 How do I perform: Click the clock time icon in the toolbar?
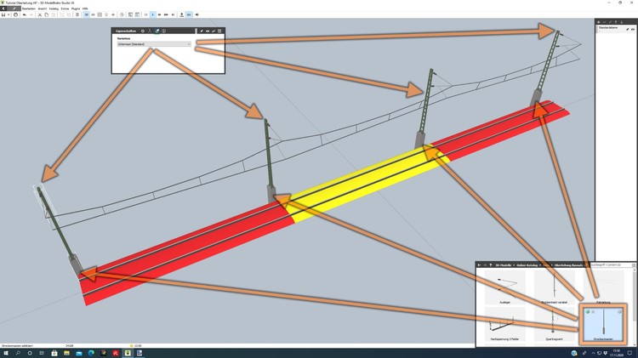pyautogui.click(x=122, y=14)
